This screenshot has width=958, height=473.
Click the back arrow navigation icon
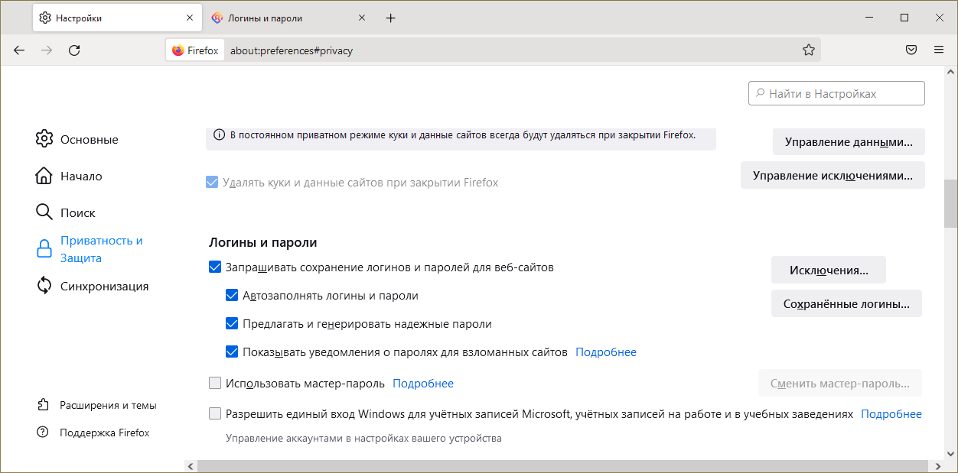tap(19, 50)
